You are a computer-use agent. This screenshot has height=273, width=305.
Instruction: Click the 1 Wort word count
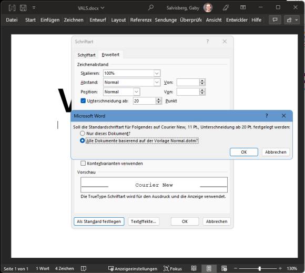click(43, 268)
